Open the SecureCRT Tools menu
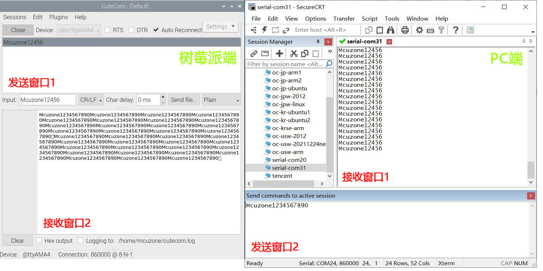The height and width of the screenshot is (271, 543). [x=392, y=18]
